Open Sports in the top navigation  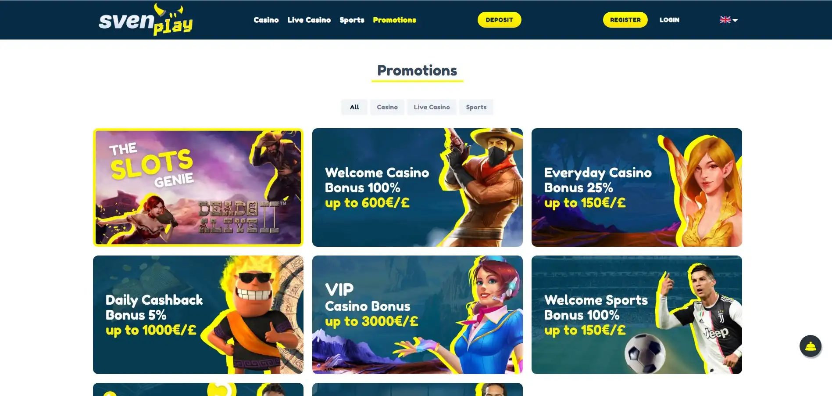pyautogui.click(x=352, y=20)
